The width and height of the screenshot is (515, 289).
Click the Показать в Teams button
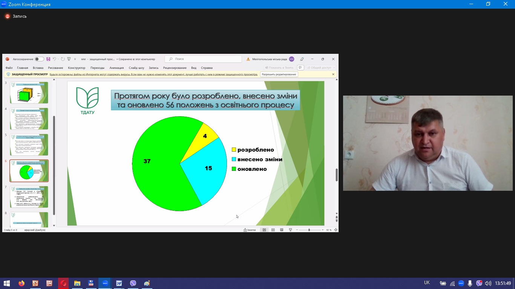(279, 68)
